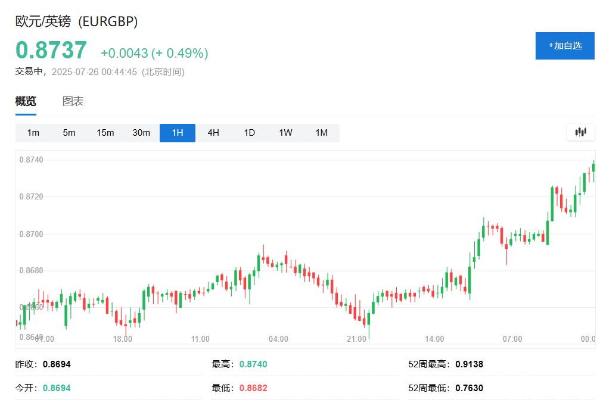Click the 交易中 trading status text
This screenshot has height=409, width=597.
[29, 72]
